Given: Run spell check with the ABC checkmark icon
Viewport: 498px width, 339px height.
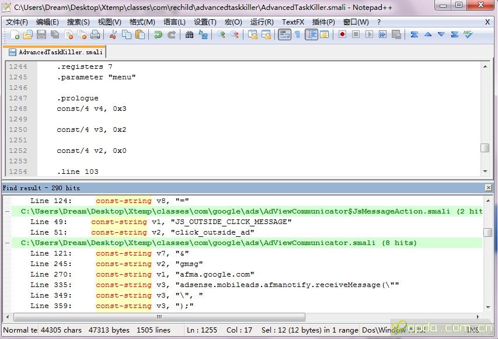Looking at the screenshot, I should pos(468,34).
